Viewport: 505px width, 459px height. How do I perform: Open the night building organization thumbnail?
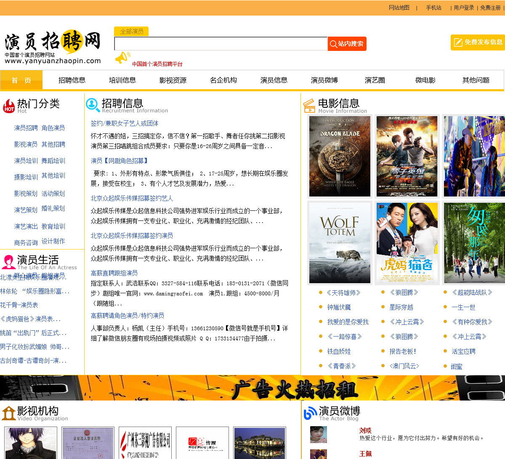pos(260,443)
